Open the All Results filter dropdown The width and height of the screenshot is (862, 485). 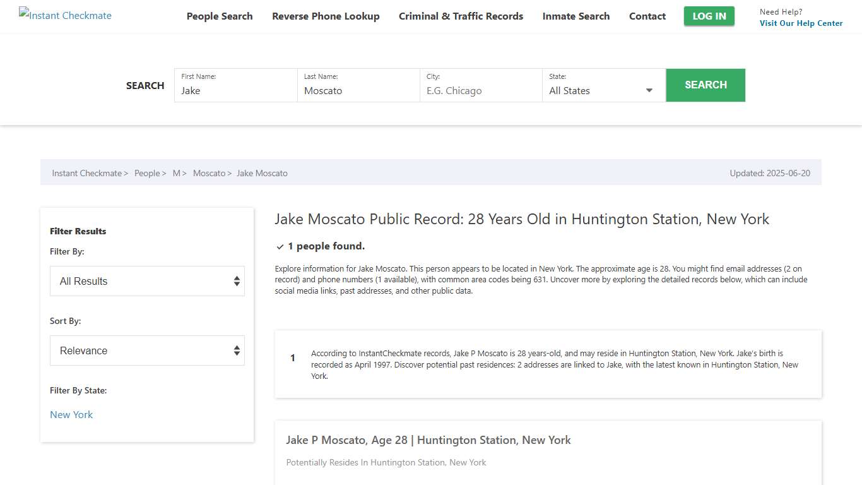[x=147, y=281]
